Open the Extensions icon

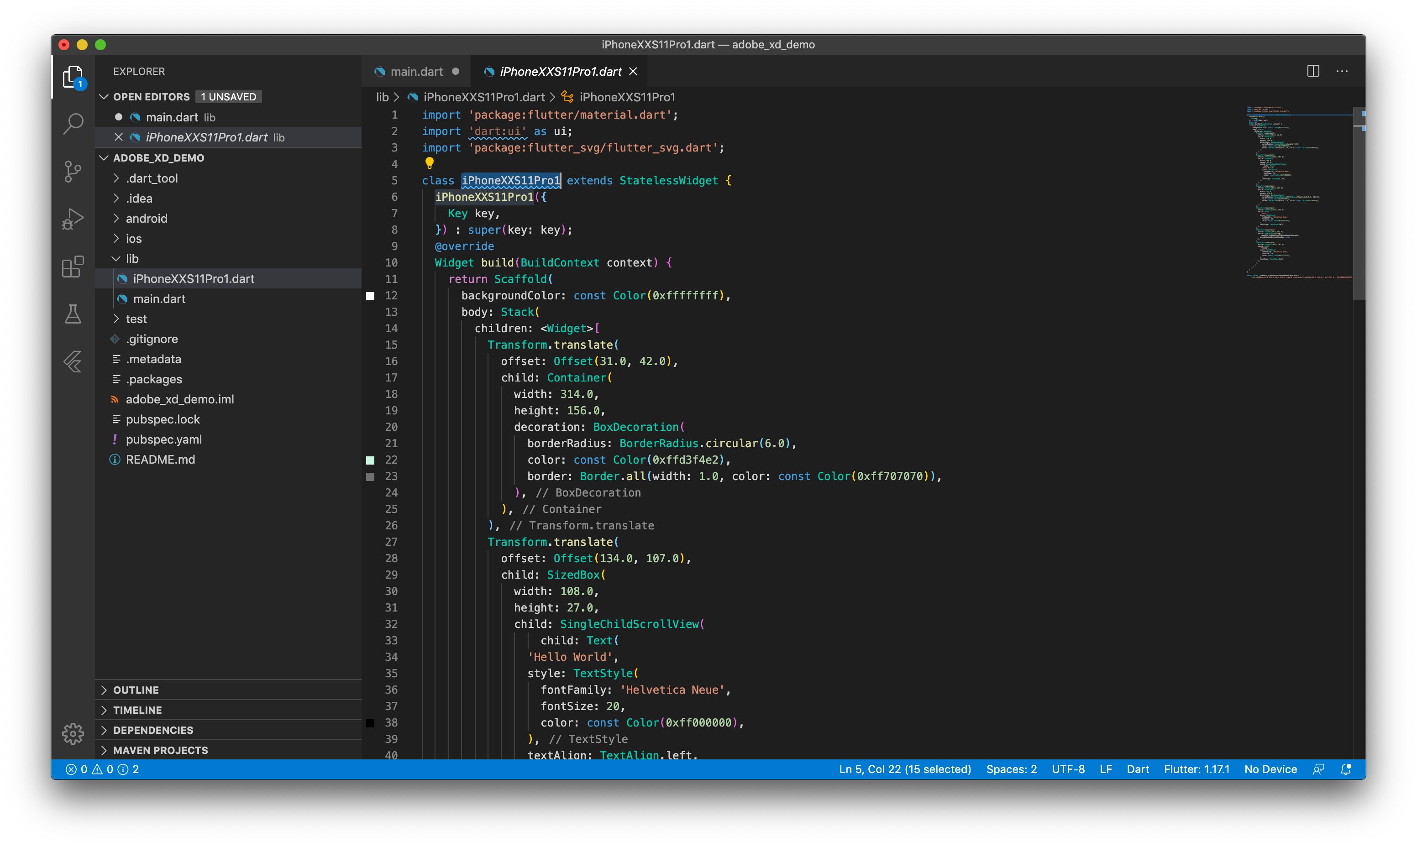point(73,267)
